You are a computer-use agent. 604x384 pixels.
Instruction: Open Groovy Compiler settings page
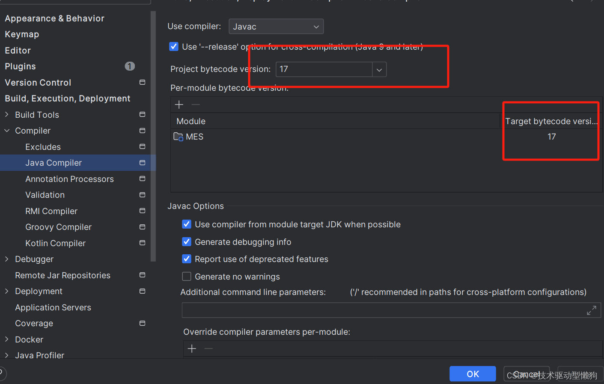tap(58, 227)
